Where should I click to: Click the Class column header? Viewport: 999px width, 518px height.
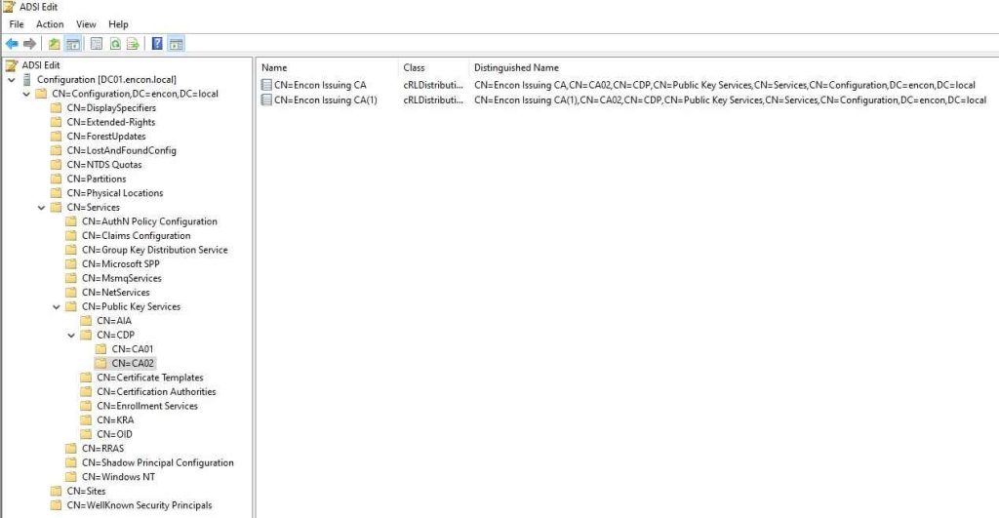tap(414, 67)
